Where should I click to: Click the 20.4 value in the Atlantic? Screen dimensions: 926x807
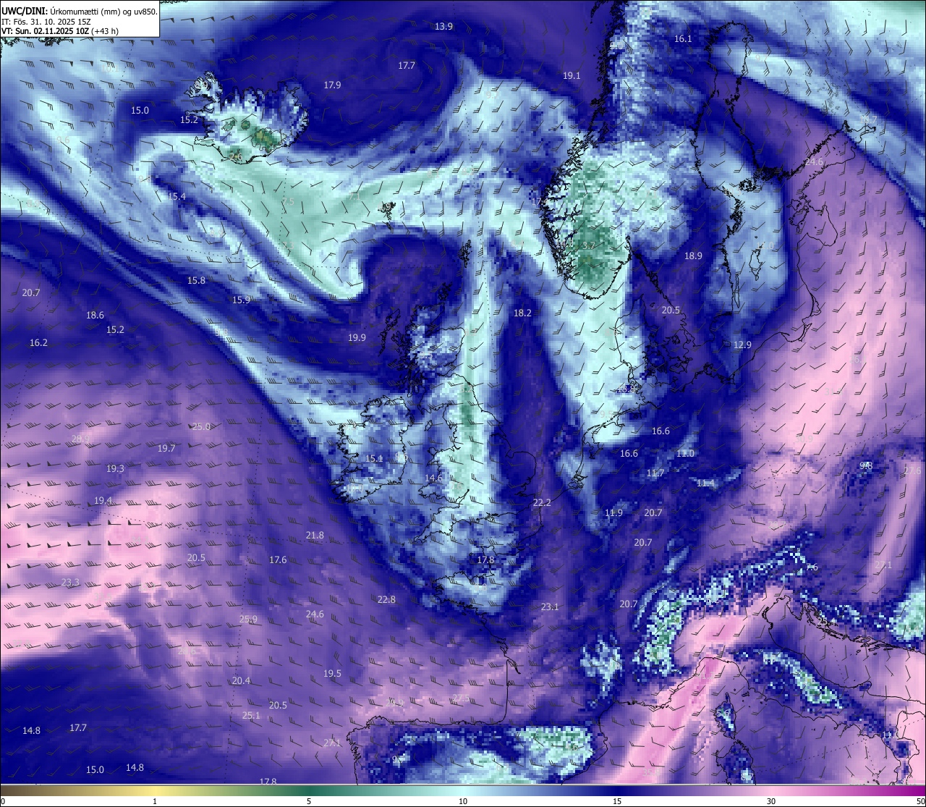(x=241, y=680)
